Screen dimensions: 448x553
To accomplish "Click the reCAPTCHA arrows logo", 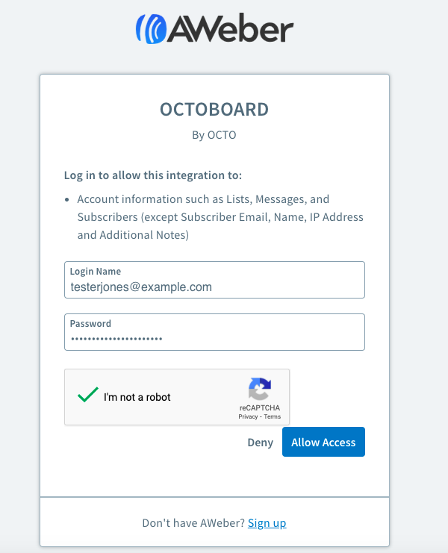I will (x=260, y=390).
